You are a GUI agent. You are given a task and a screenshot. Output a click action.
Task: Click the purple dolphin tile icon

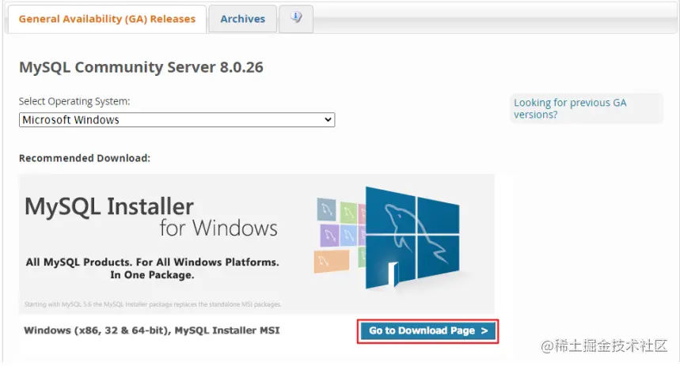pos(329,236)
